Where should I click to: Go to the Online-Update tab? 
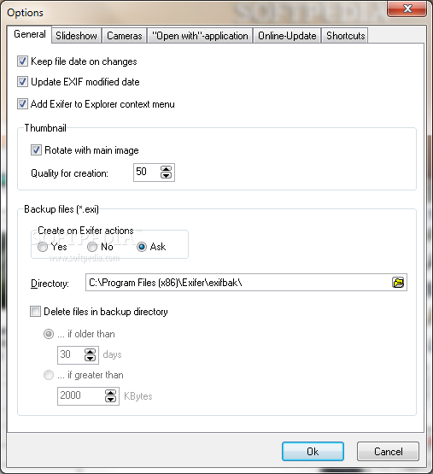tap(287, 36)
